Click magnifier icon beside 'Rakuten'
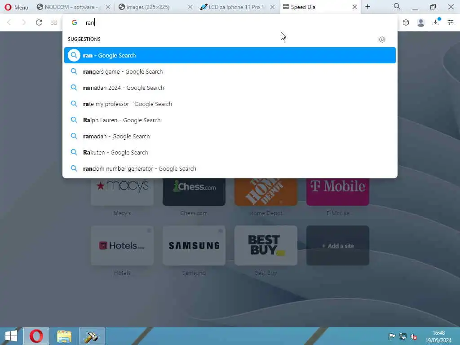Viewport: 460px width, 345px height. 74,152
